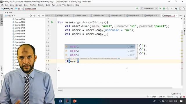Viewport: 186px width, 104px height.
Task: Open Project panel gear settings
Action: 39,16
